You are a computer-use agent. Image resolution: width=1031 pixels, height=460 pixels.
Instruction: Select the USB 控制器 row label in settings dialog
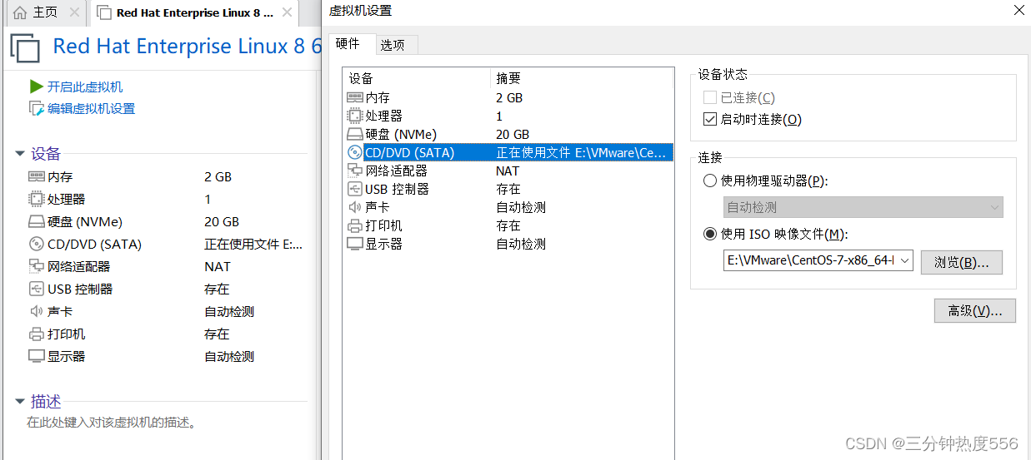[397, 189]
